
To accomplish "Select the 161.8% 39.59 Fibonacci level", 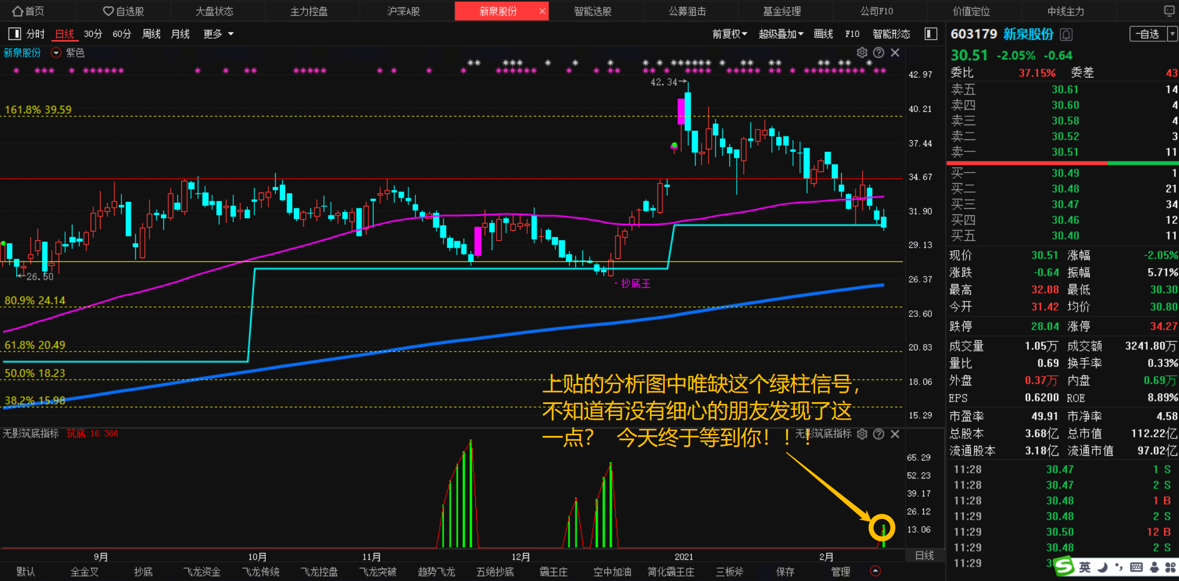I will 38,110.
